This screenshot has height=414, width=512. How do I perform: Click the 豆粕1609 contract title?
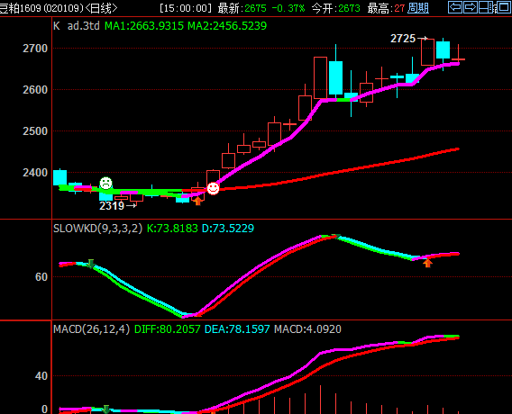point(20,8)
